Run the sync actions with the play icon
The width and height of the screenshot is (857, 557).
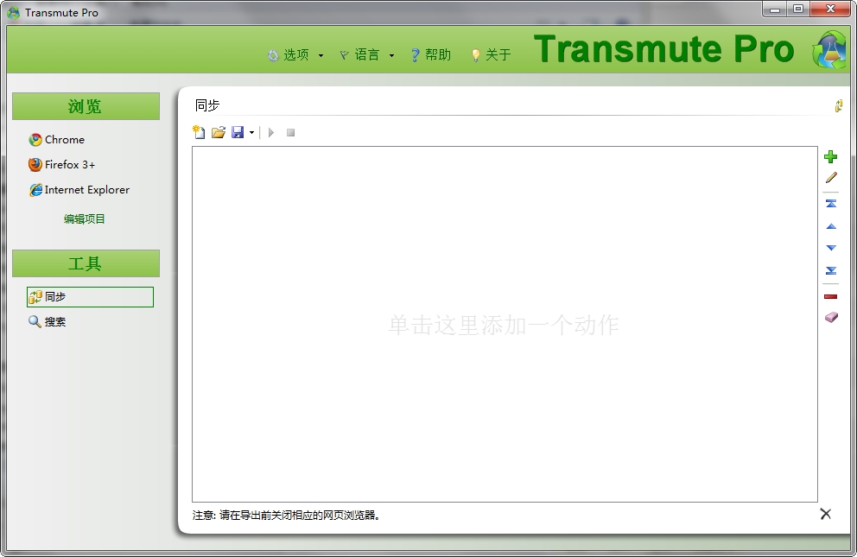point(270,132)
